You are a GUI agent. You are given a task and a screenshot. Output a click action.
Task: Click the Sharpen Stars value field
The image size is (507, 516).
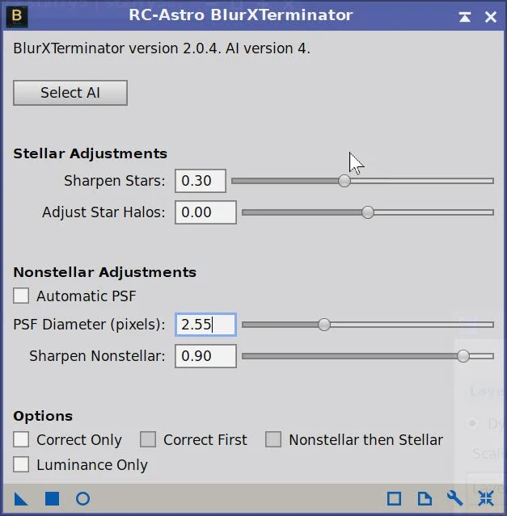[201, 181]
